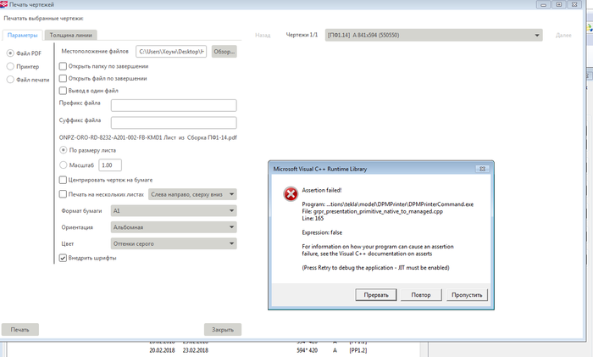The height and width of the screenshot is (357, 593).
Task: Click the Tekla app icon in title bar
Action: click(x=3, y=4)
